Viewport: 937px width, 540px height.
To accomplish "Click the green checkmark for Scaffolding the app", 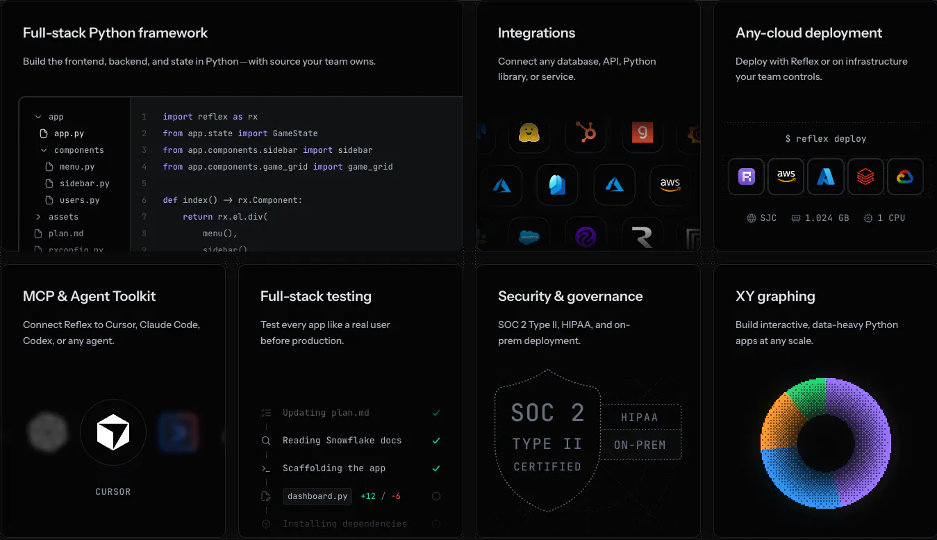I will [x=436, y=468].
